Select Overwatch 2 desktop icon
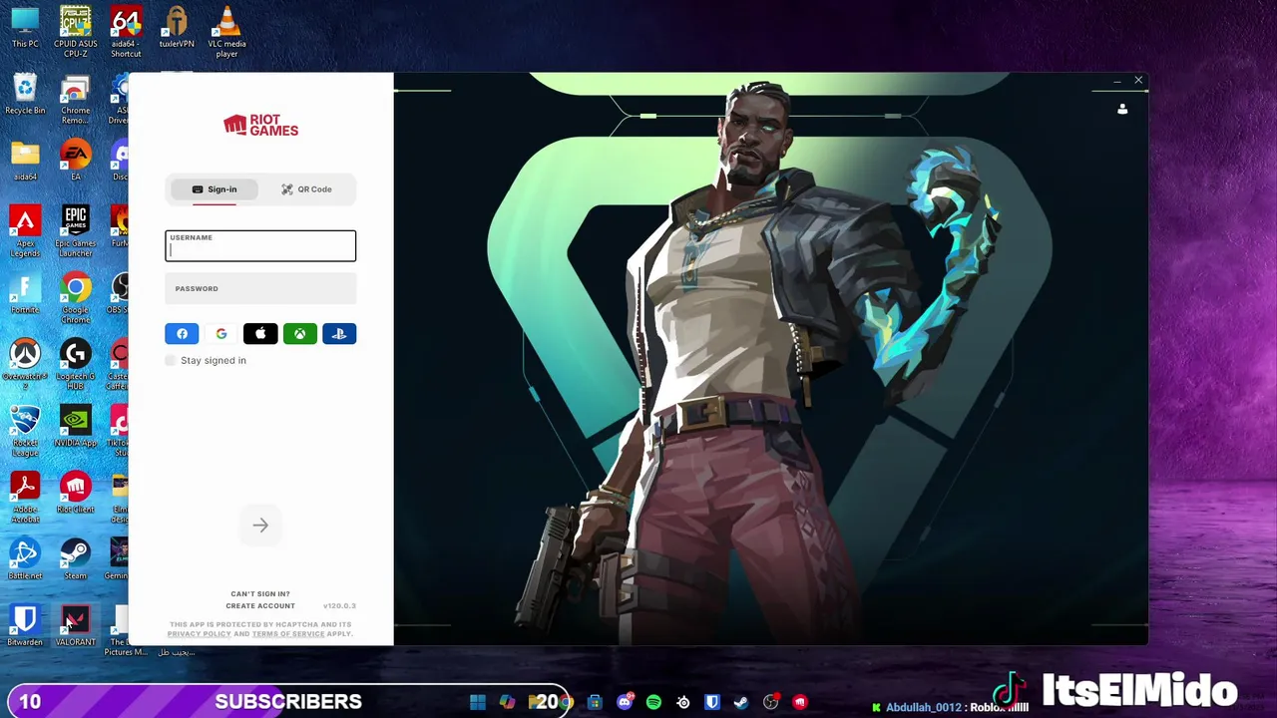This screenshot has height=718, width=1277. [25, 364]
